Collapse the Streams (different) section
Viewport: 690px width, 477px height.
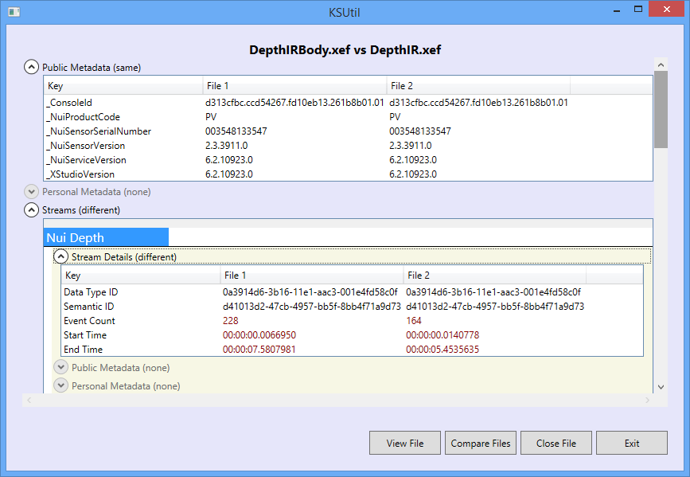[31, 210]
